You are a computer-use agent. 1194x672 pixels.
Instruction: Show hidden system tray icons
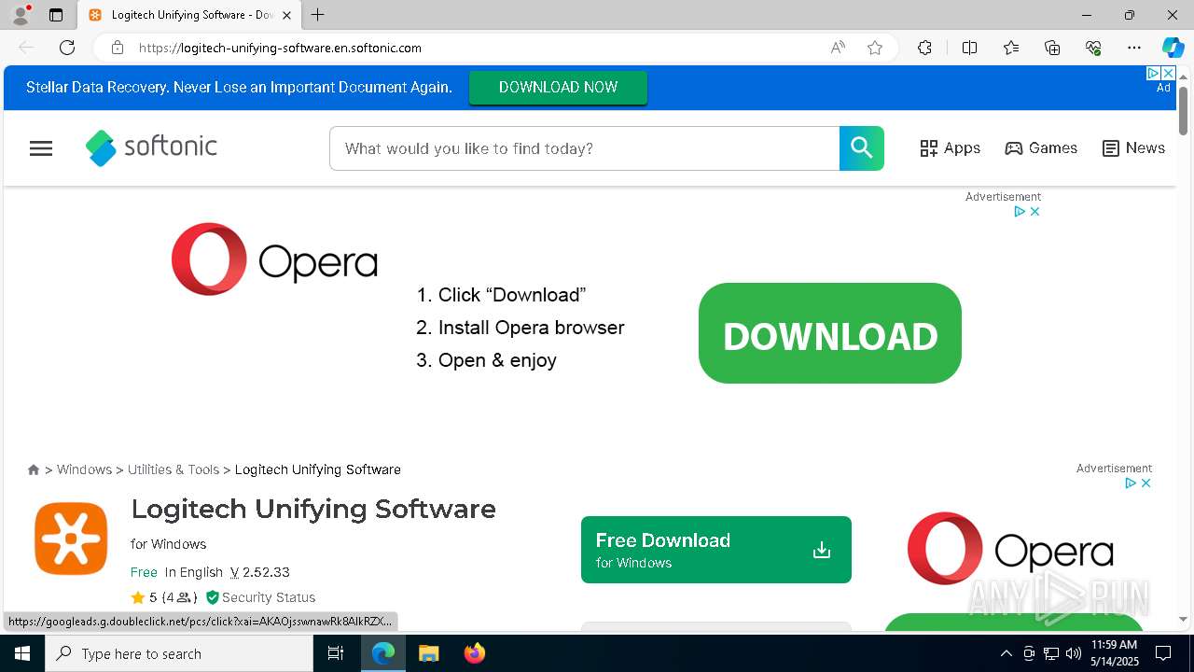[x=1006, y=653]
